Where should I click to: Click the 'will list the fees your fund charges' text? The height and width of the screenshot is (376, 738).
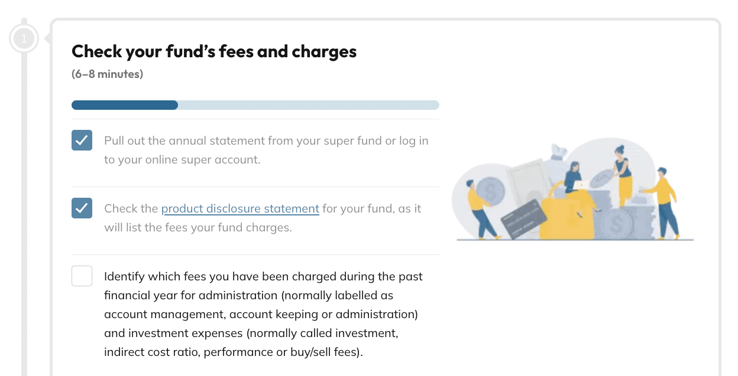pyautogui.click(x=198, y=227)
